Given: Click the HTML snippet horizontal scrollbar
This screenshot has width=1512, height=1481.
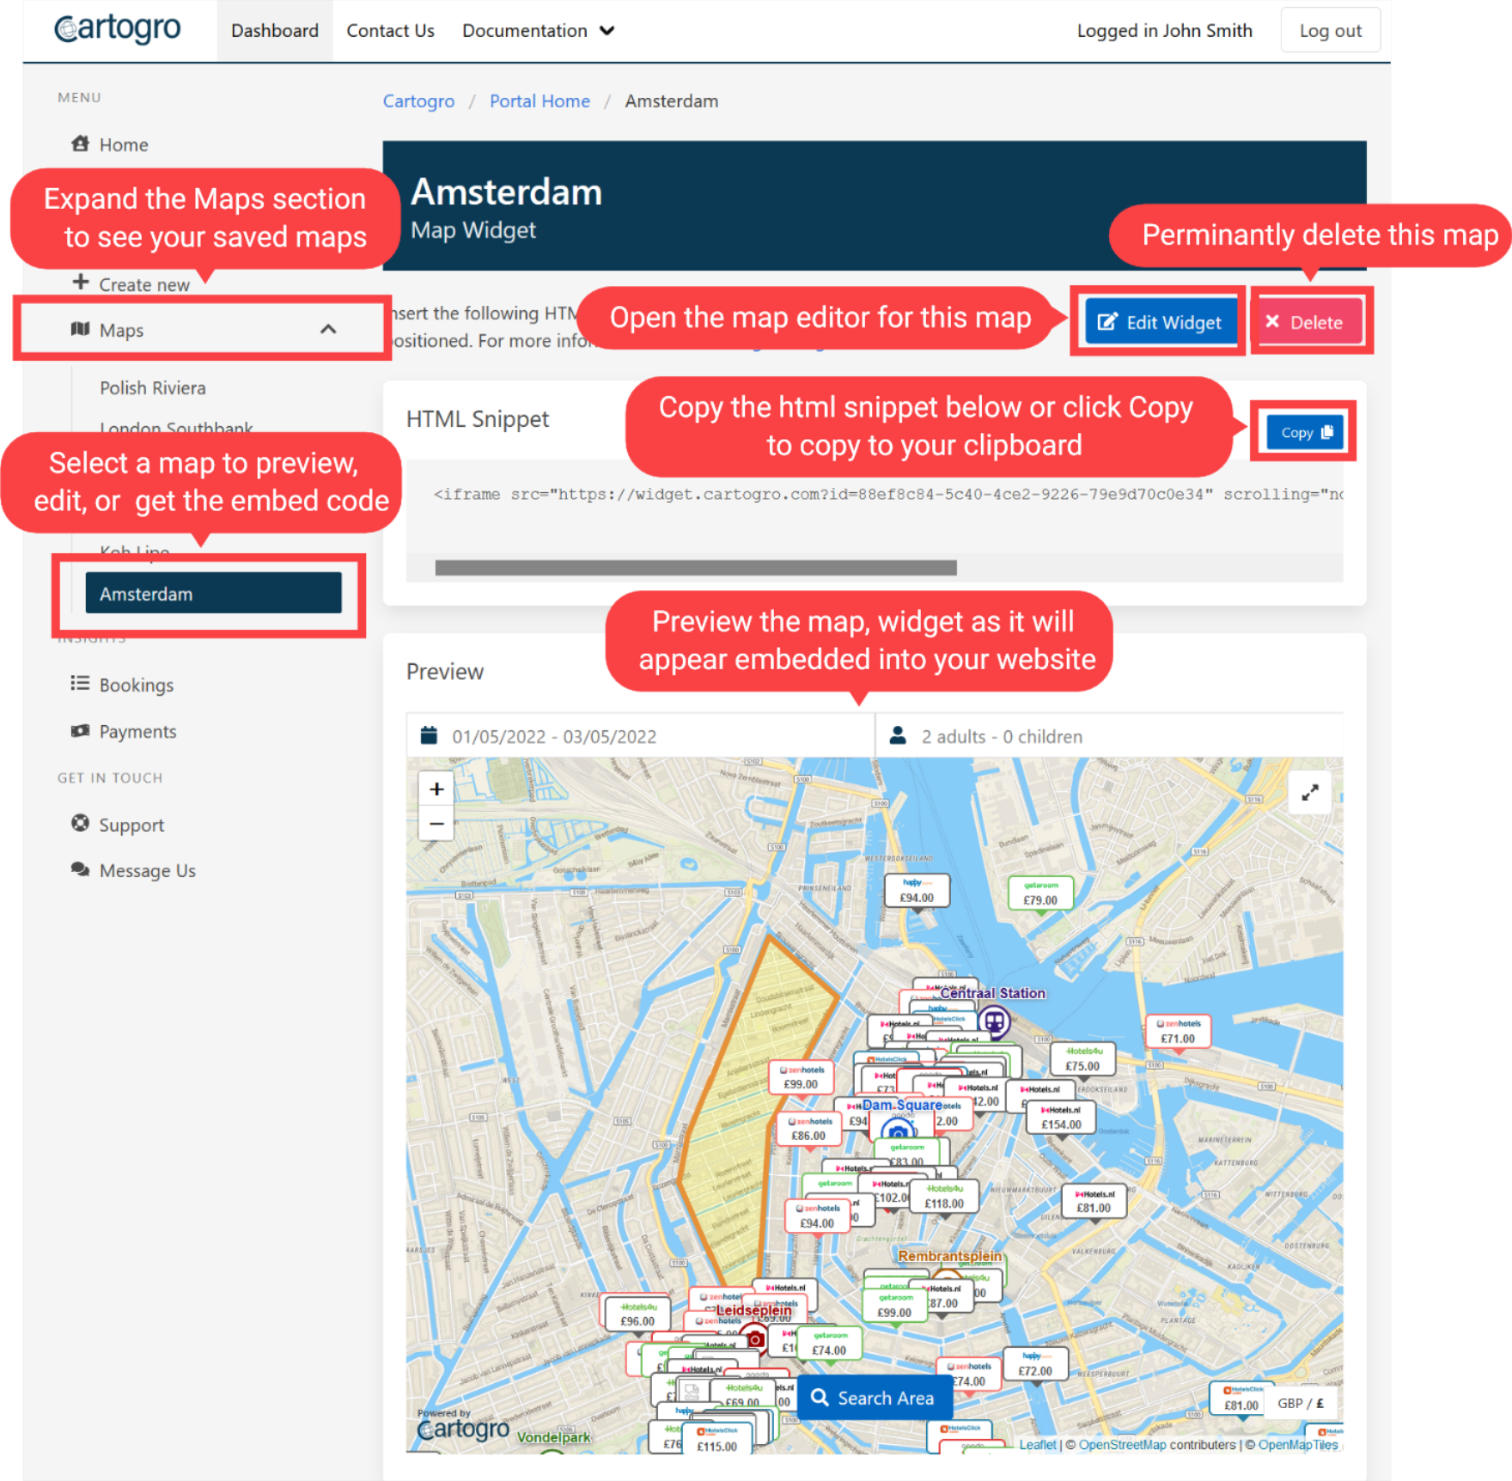Looking at the screenshot, I should coord(695,568).
